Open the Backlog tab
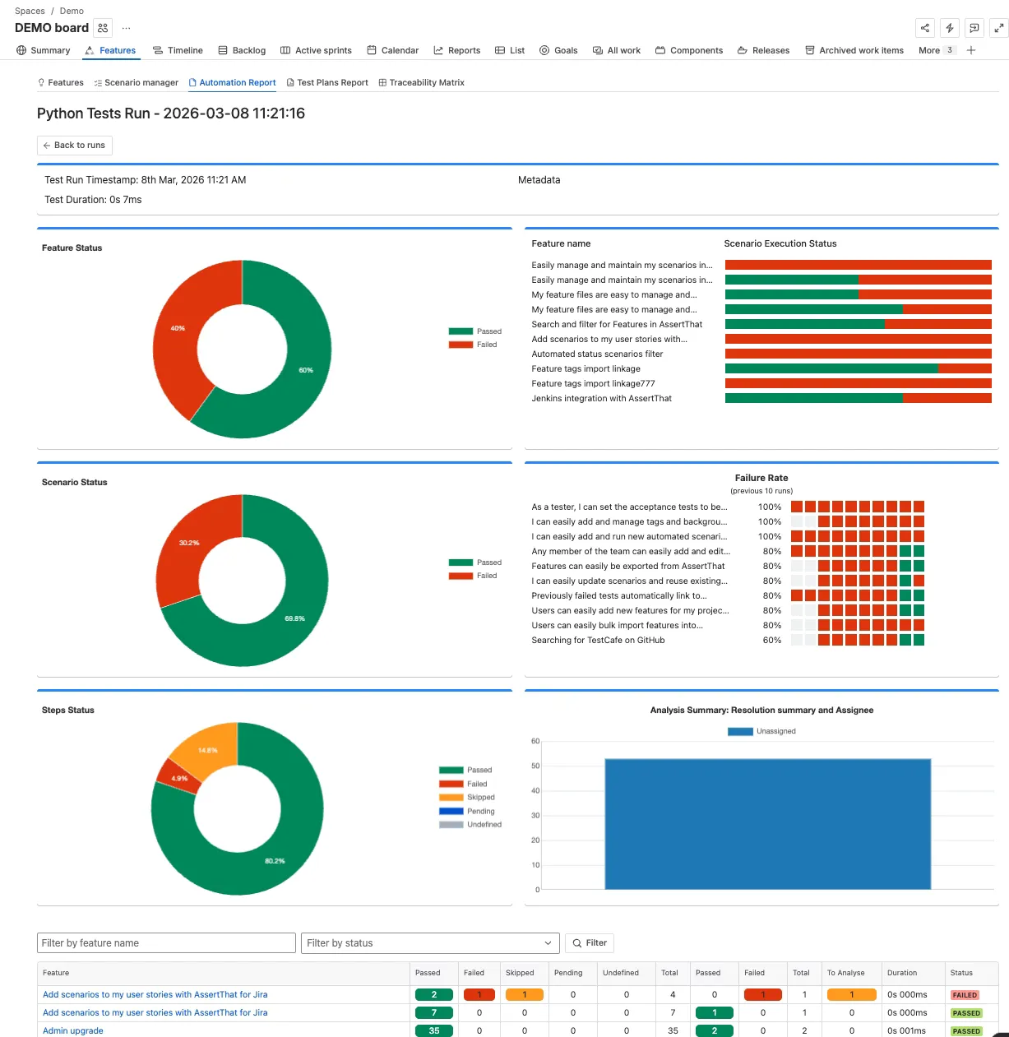Viewport: 1009px width, 1037px height. point(242,50)
